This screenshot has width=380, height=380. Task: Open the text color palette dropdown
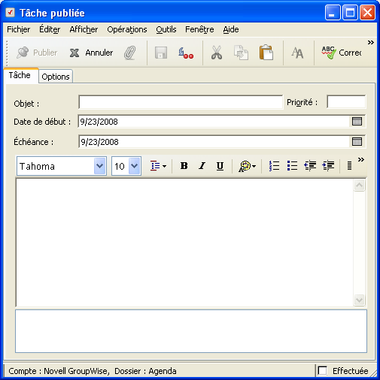(x=247, y=166)
